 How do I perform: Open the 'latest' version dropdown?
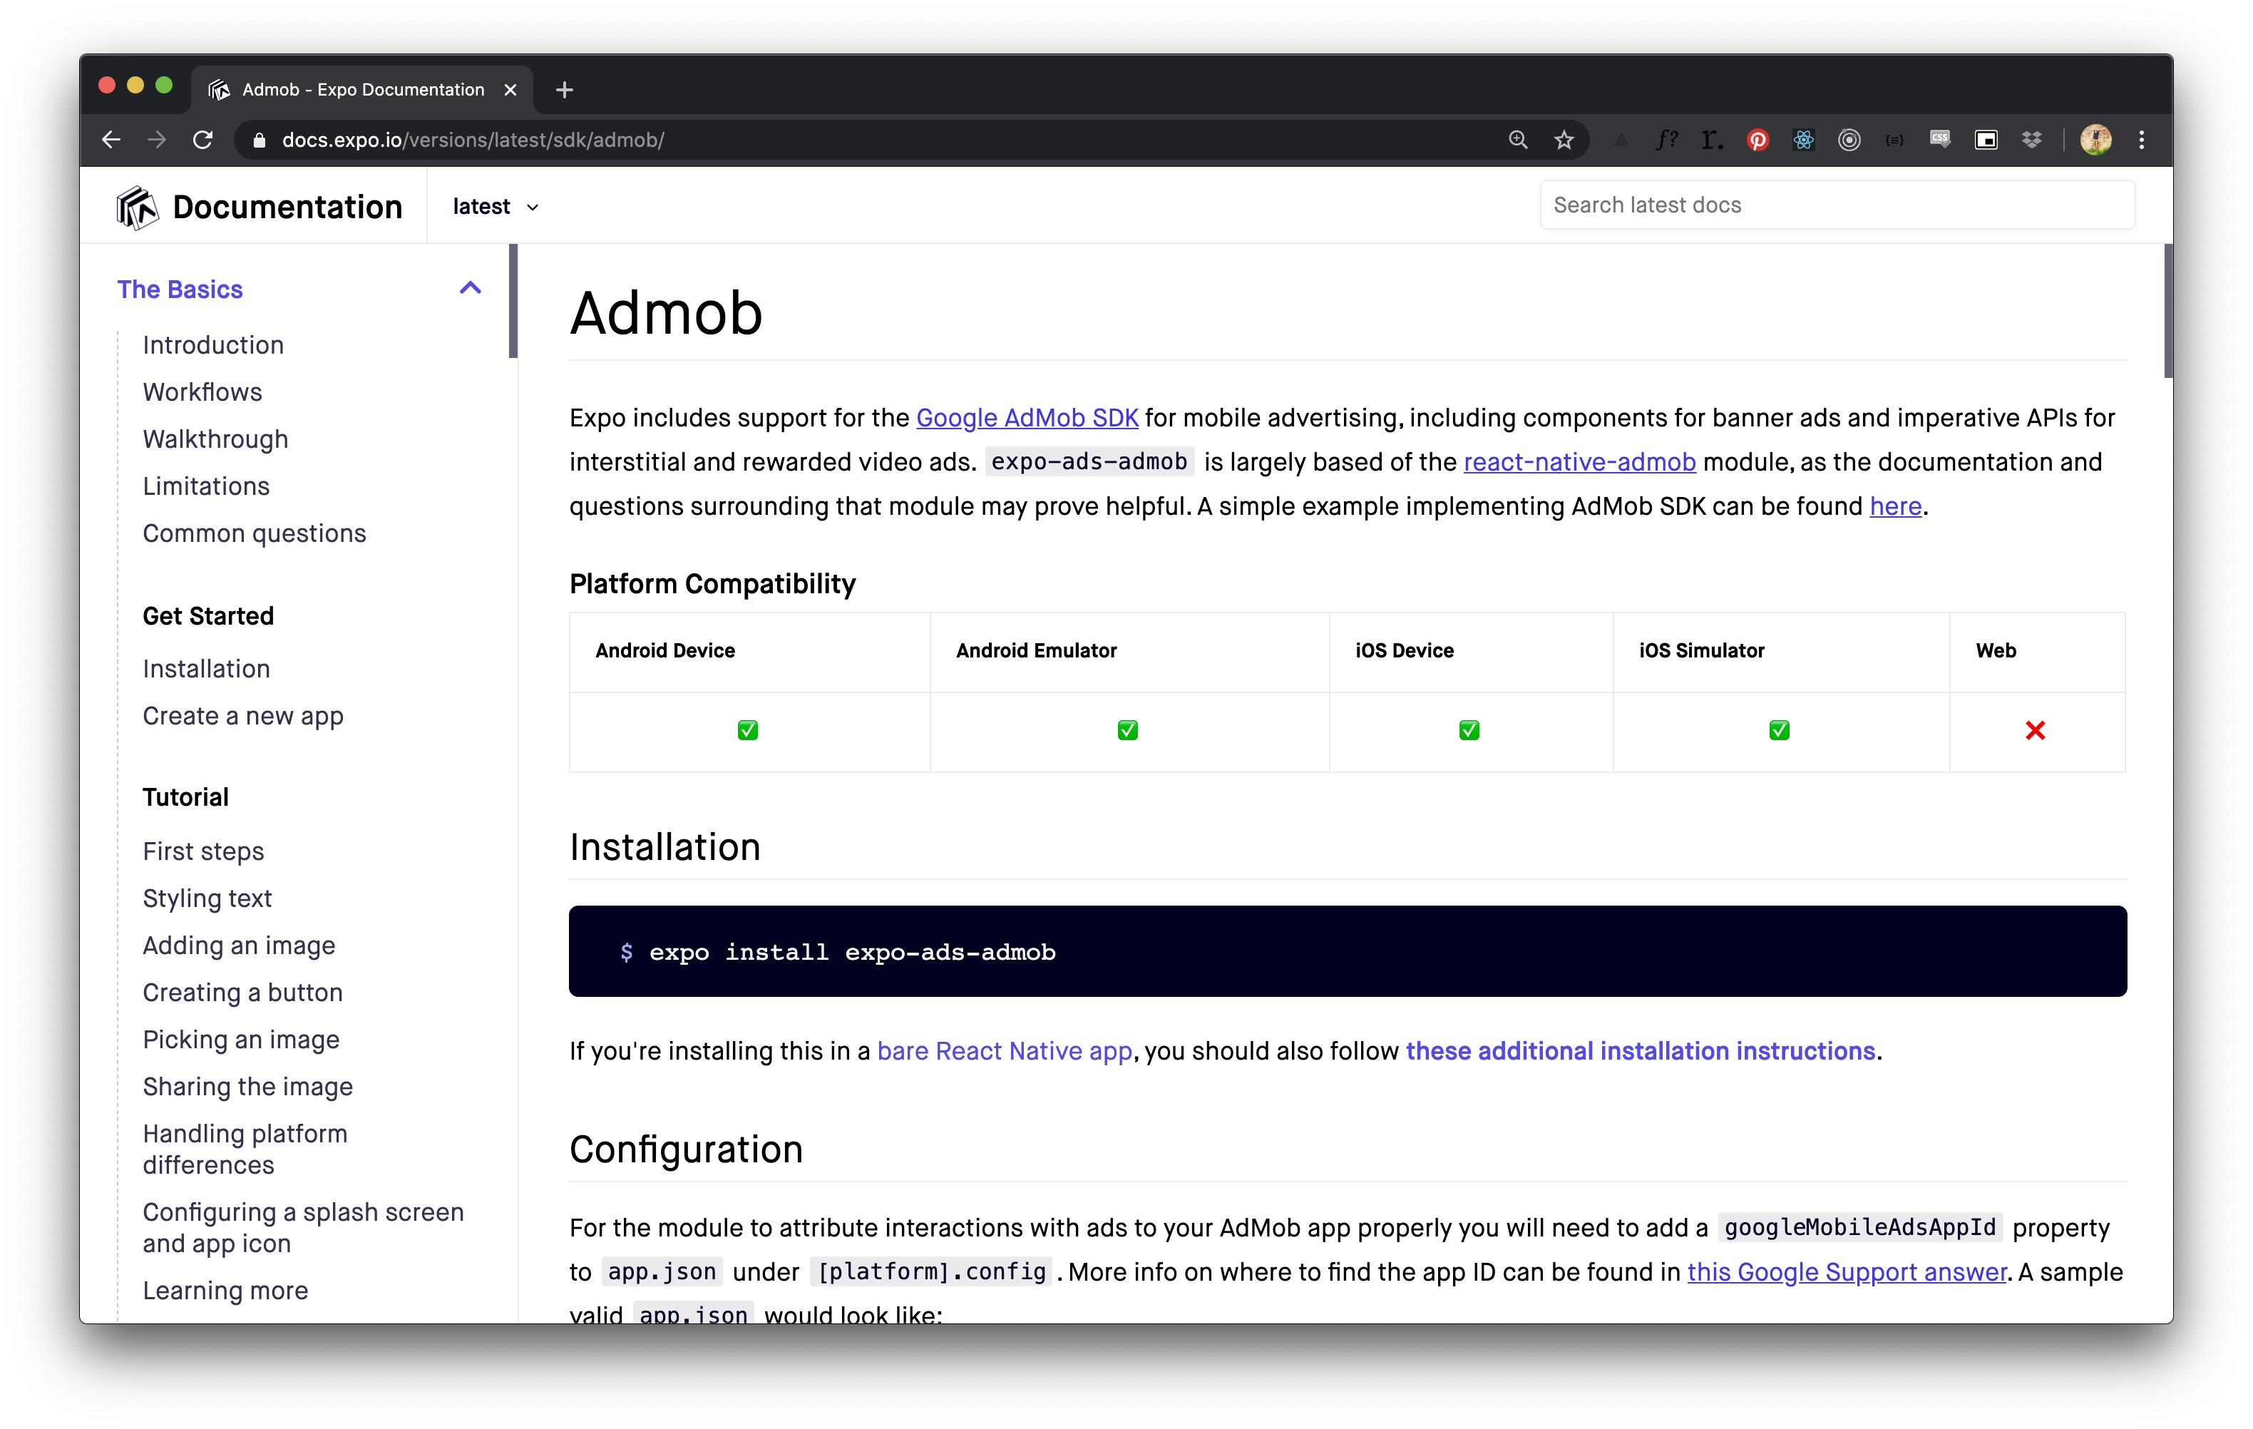(x=495, y=206)
